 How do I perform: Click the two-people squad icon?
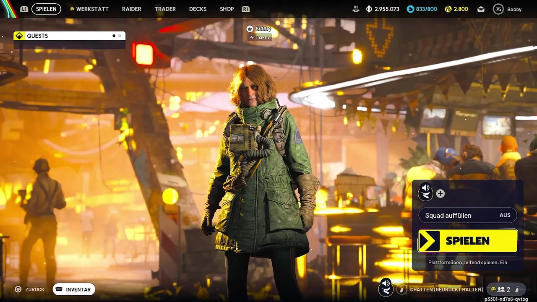501,289
